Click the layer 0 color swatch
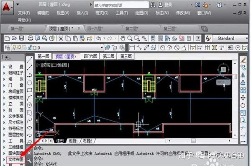This screenshot has height=166, width=251. [x=34, y=48]
